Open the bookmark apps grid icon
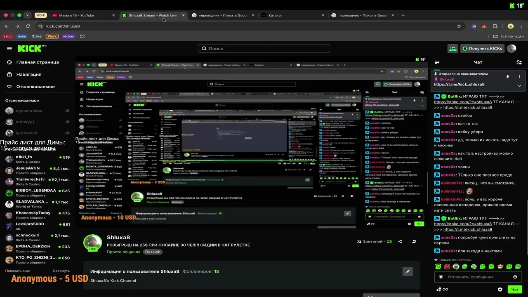The image size is (528, 297). [x=82, y=36]
